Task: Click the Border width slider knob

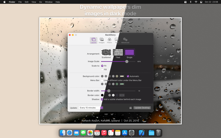Action: [x=109, y=91]
